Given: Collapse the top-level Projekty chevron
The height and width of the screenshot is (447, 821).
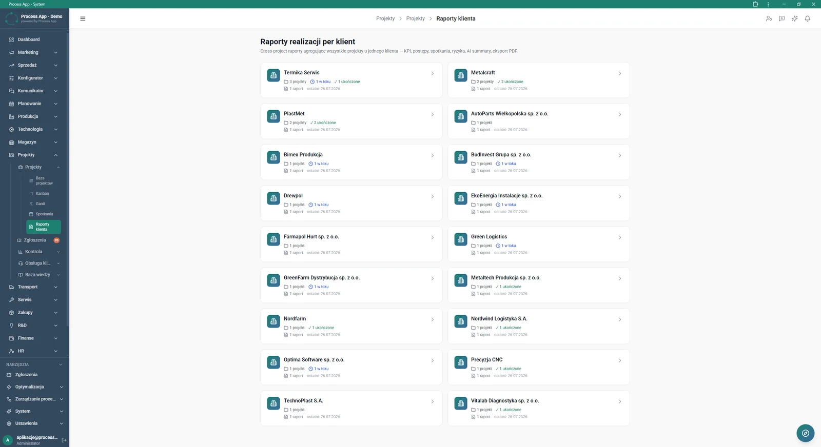Looking at the screenshot, I should tap(55, 155).
